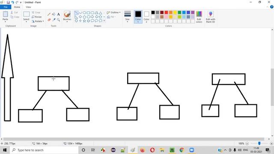Image resolution: width=274 pixels, height=154 pixels.
Task: Click the vertical scrollbar thumb
Action: [x=272, y=87]
